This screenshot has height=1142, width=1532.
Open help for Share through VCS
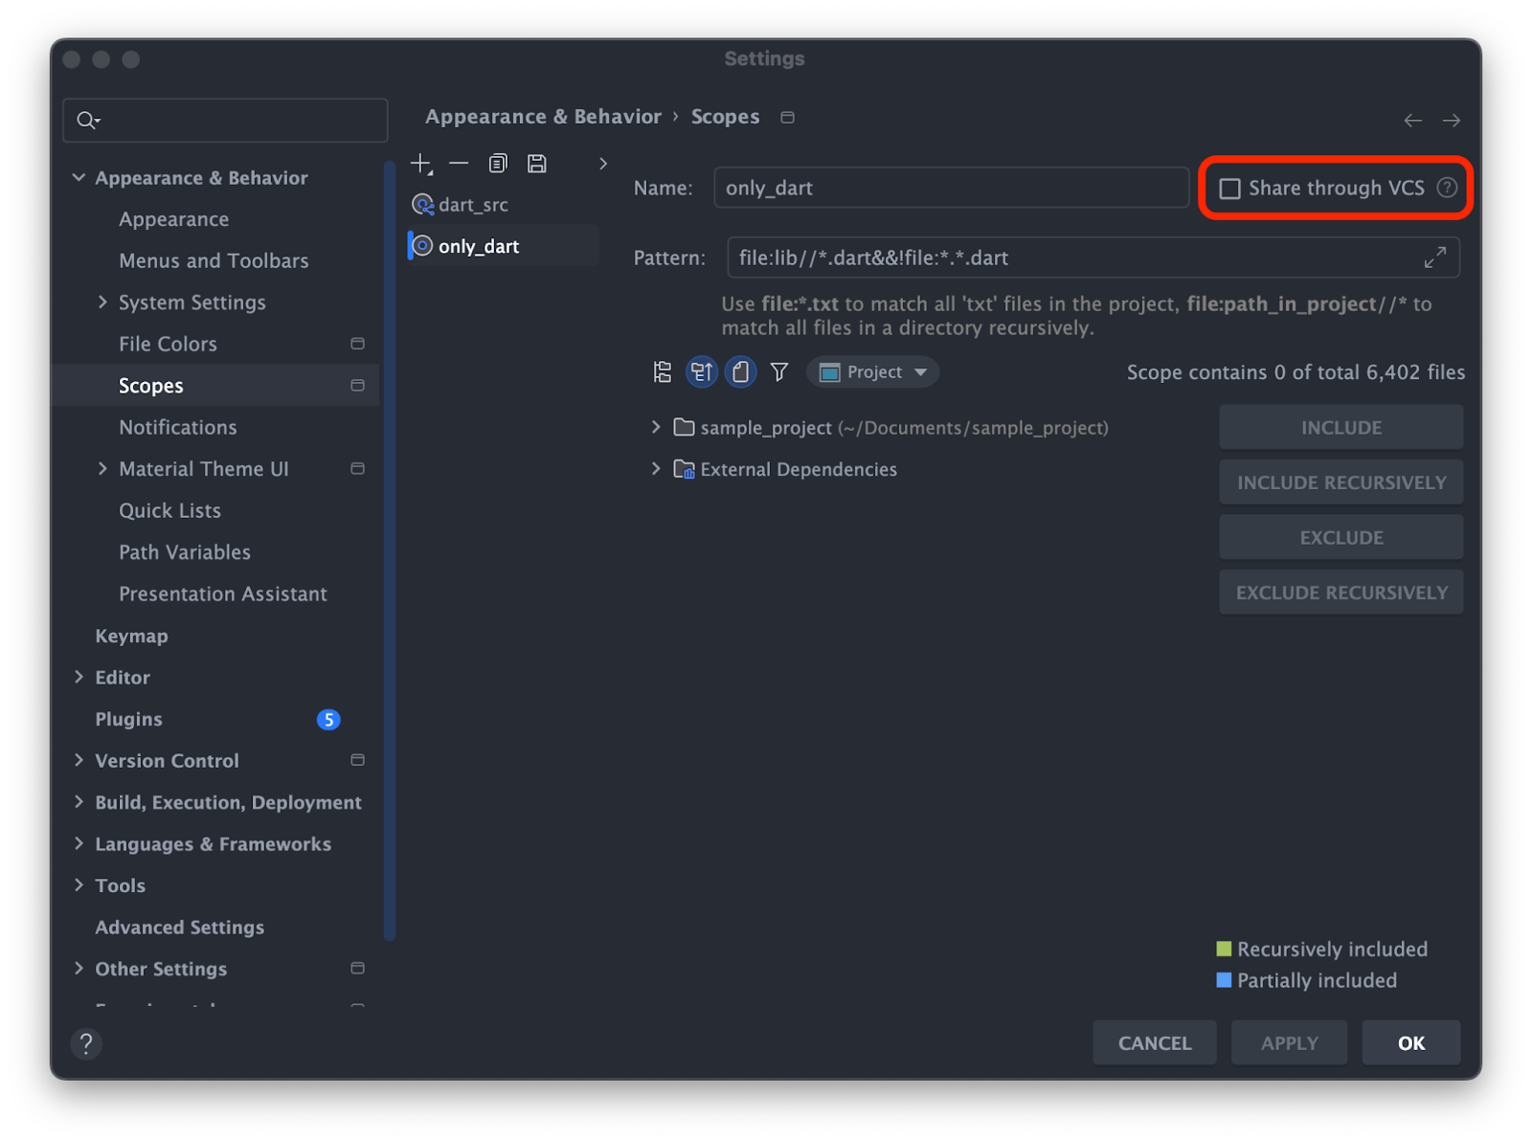point(1447,188)
